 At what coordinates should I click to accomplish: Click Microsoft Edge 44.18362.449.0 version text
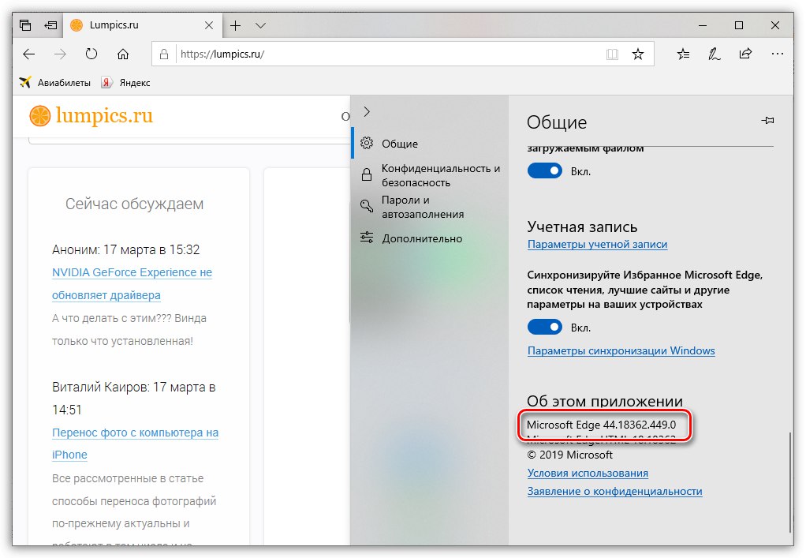[x=602, y=425]
